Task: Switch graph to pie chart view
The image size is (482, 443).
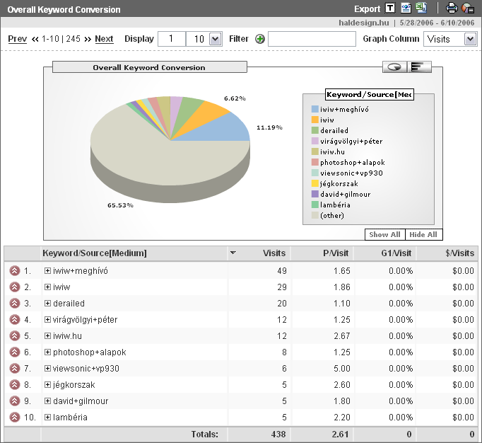Action: tap(394, 67)
